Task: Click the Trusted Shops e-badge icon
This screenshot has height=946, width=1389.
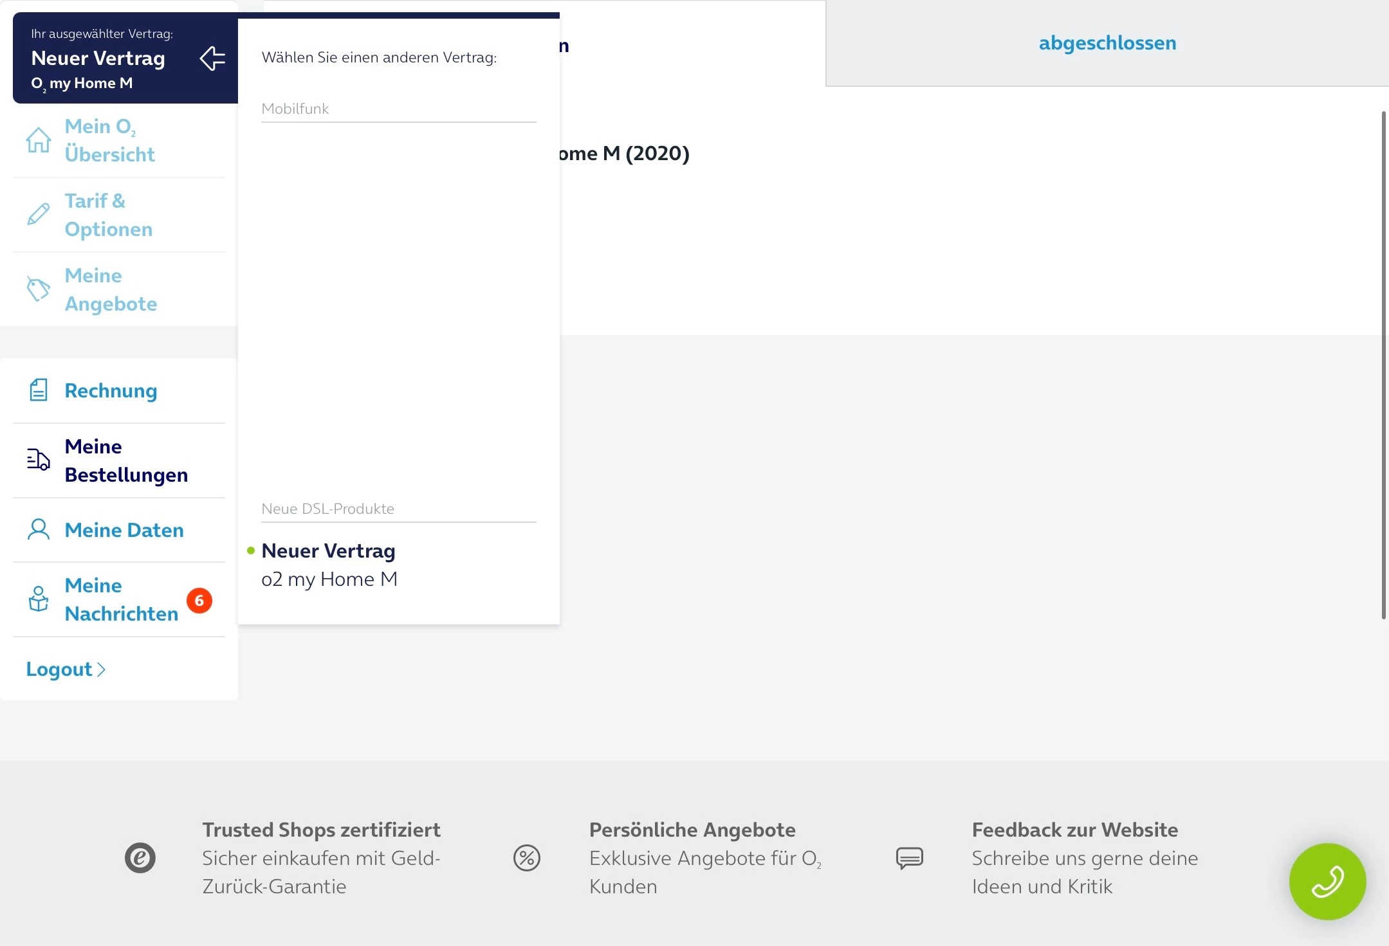Action: pyautogui.click(x=140, y=858)
